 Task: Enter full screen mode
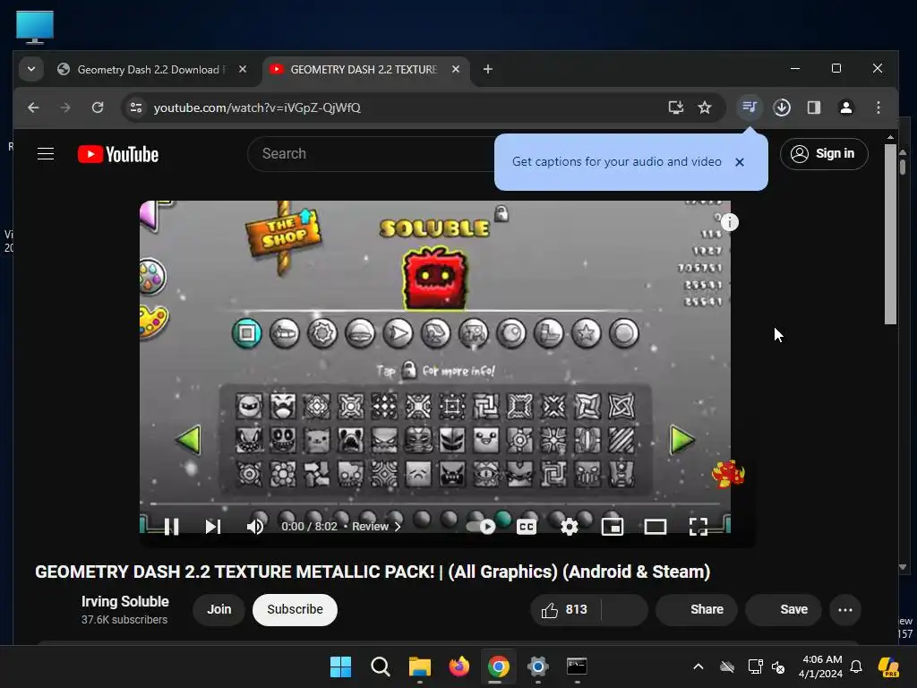click(x=698, y=527)
